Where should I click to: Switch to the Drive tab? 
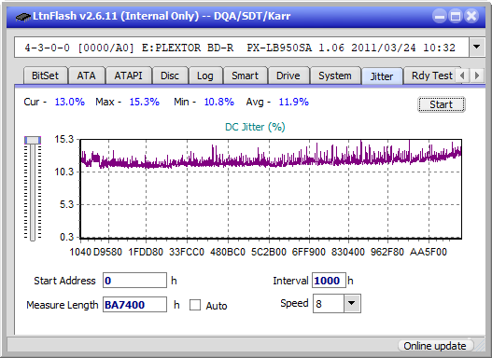[288, 76]
